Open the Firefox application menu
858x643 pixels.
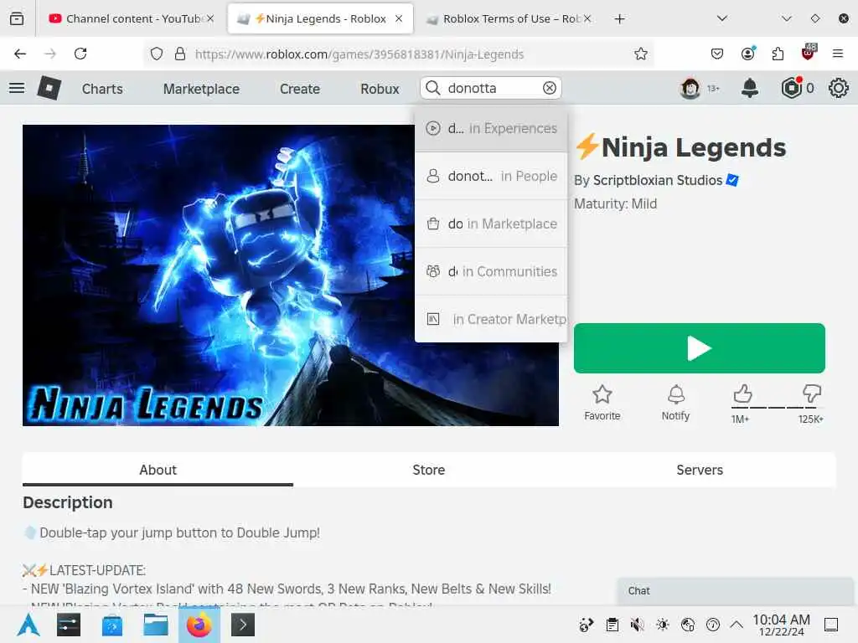point(838,54)
